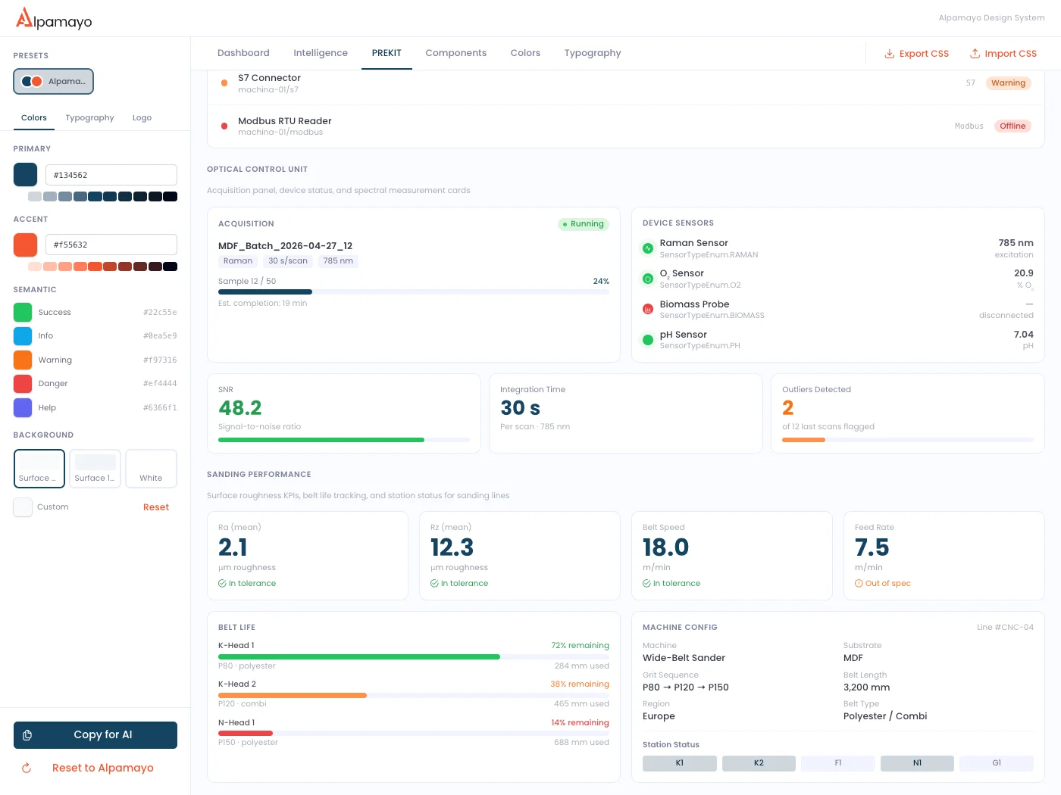This screenshot has width=1061, height=795.
Task: Click the Alpamayo logo
Action: tap(54, 18)
